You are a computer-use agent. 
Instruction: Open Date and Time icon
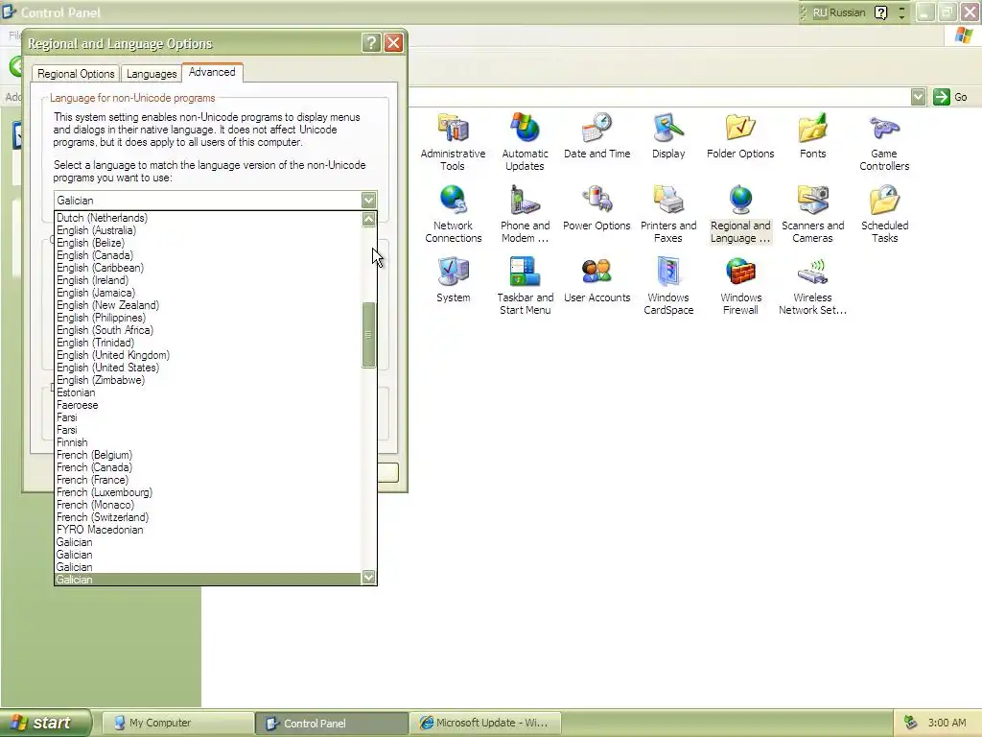(x=596, y=136)
